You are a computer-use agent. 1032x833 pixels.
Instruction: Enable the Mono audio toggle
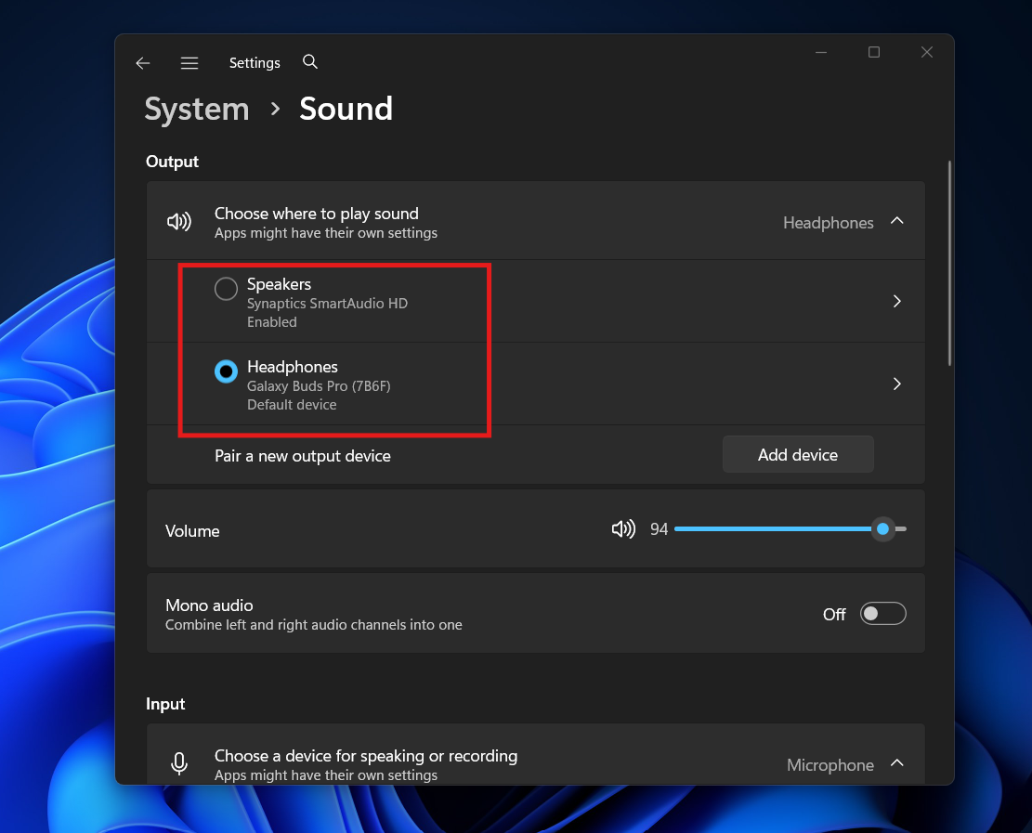pyautogui.click(x=882, y=613)
